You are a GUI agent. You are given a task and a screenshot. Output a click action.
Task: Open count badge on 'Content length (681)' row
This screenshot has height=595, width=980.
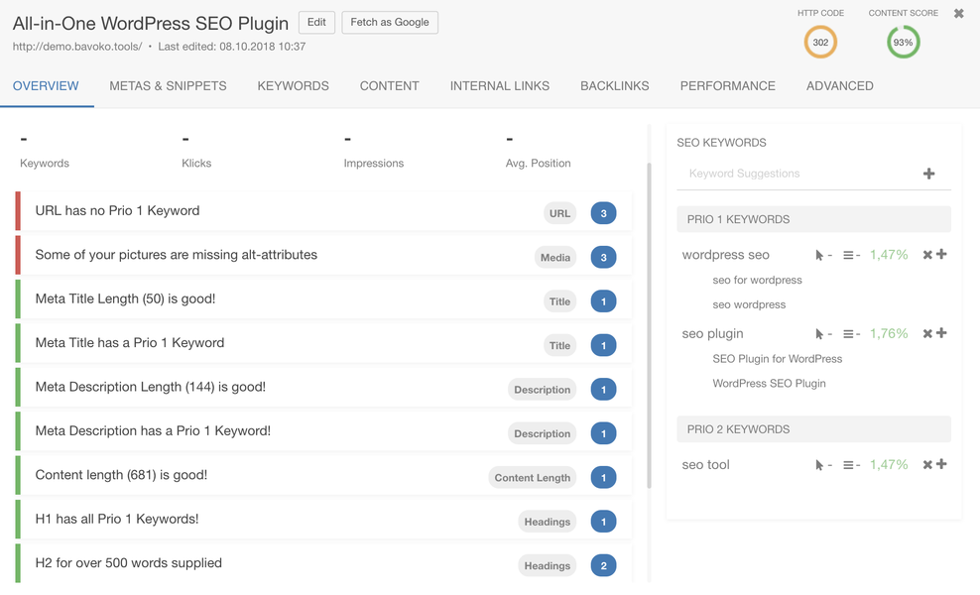603,478
